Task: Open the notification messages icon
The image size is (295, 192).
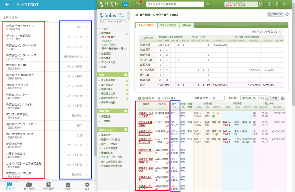Action: tap(138, 4)
